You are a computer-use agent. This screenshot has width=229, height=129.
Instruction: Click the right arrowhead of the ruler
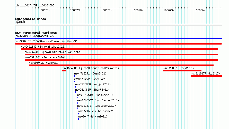click(221, 8)
